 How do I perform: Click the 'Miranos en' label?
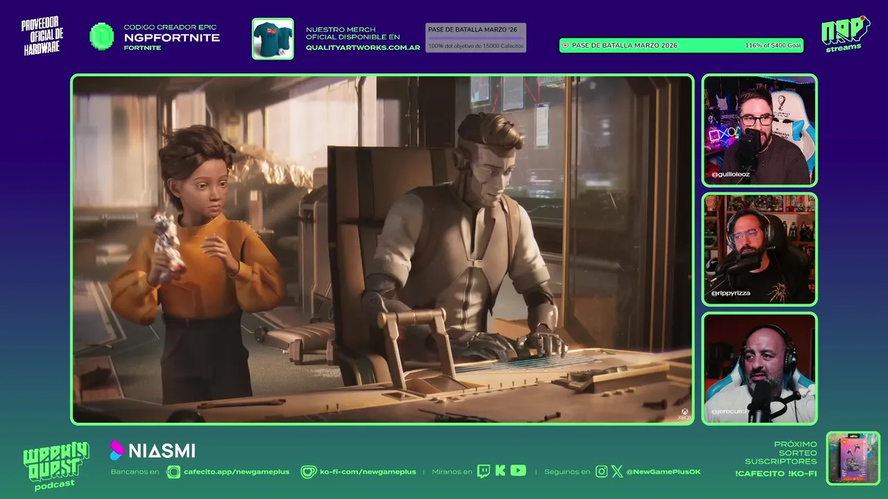click(452, 472)
